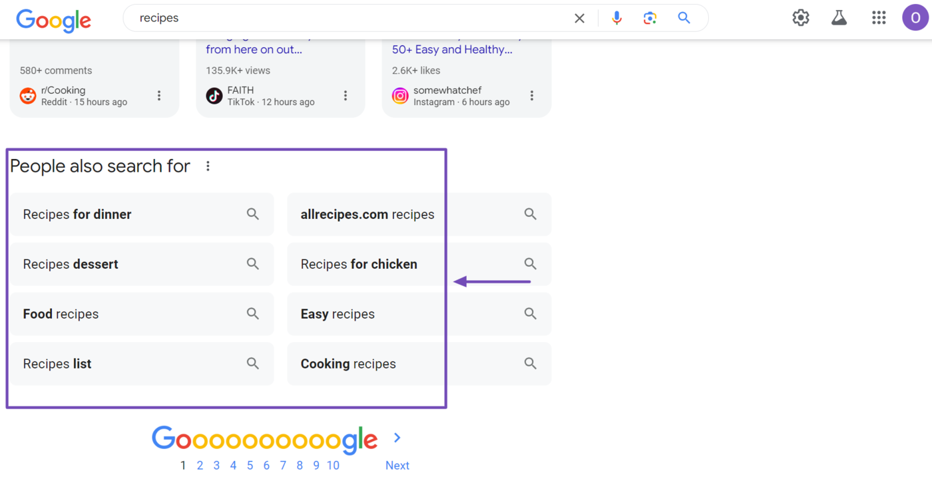Open three-dot menu beside People also search for
This screenshot has width=932, height=479.
[x=208, y=166]
